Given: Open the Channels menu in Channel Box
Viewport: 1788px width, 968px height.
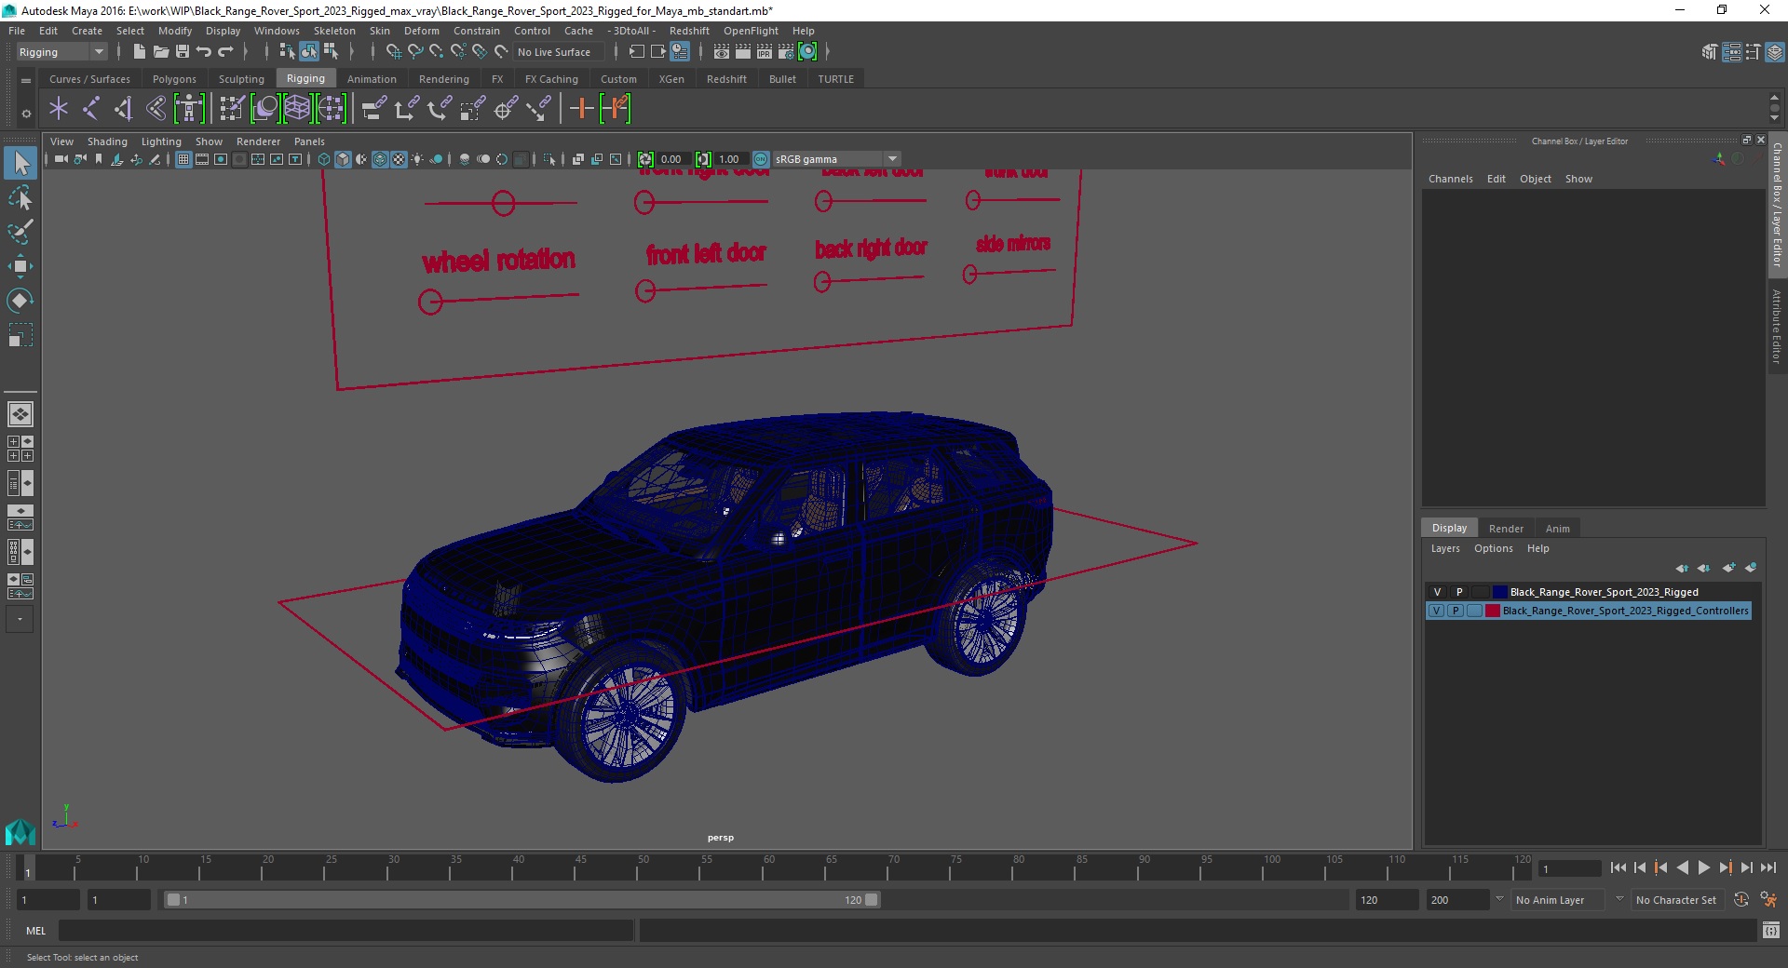Looking at the screenshot, I should click(1451, 179).
